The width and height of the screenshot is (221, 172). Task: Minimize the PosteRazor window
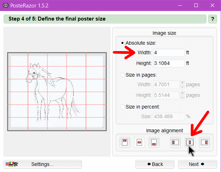pyautogui.click(x=180, y=5)
